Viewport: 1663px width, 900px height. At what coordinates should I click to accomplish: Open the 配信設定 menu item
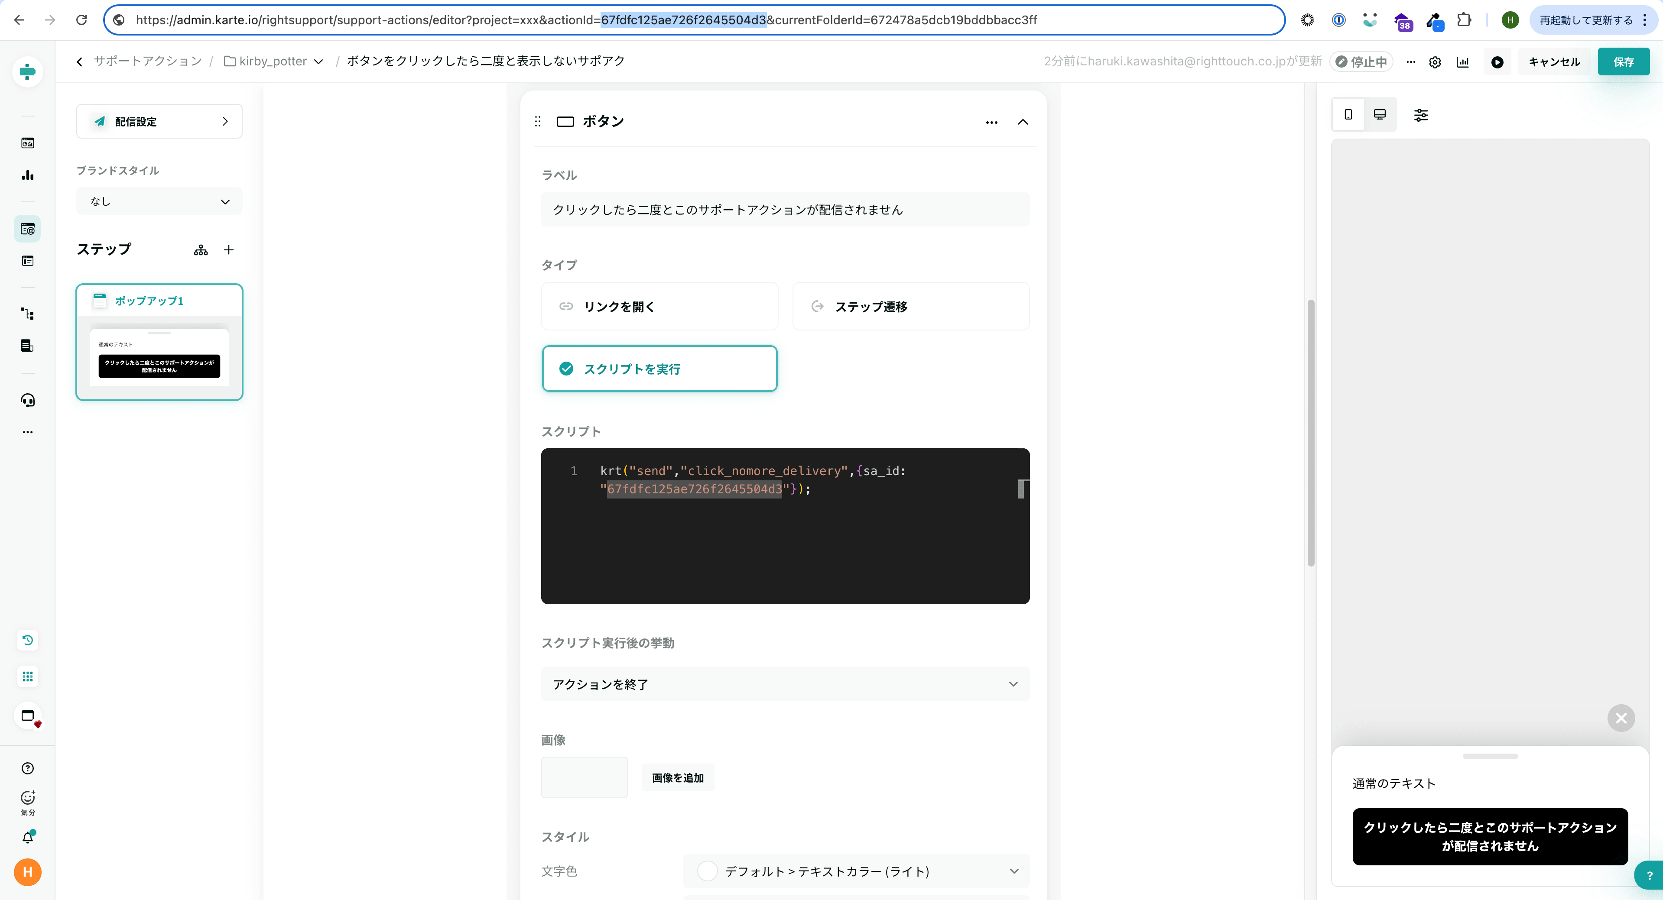pos(159,121)
